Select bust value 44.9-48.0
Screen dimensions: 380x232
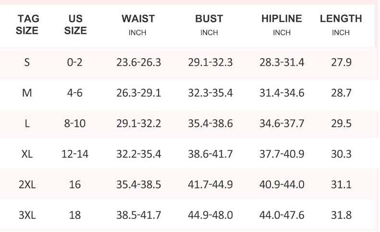pyautogui.click(x=210, y=215)
